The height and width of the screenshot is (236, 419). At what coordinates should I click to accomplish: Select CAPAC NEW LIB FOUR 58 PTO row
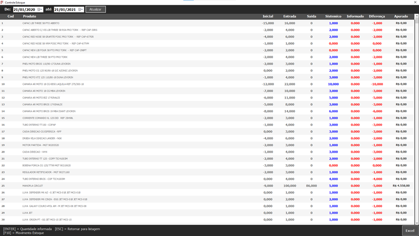coord(207,50)
